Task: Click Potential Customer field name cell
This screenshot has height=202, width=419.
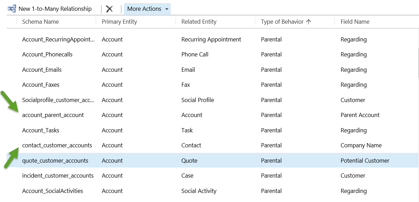Action: pos(365,161)
